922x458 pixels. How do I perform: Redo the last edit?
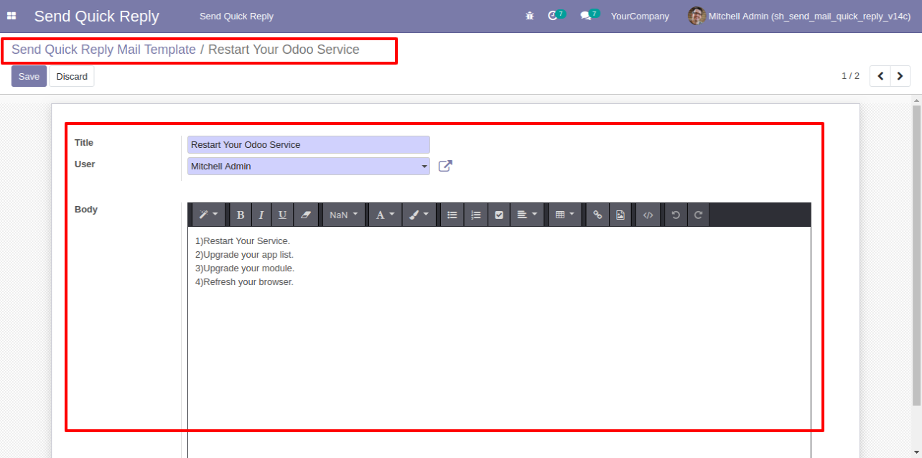pyautogui.click(x=698, y=215)
